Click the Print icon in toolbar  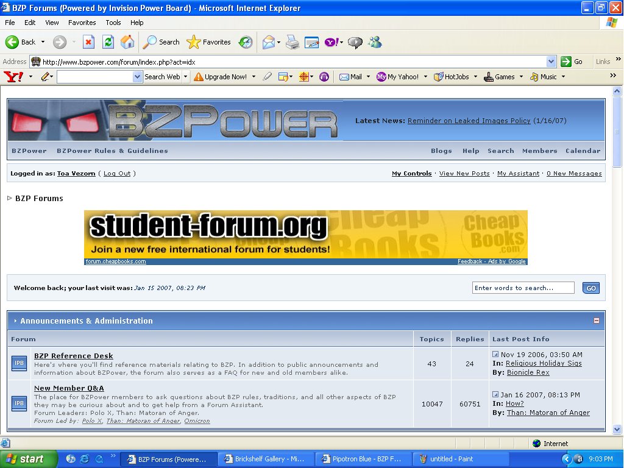click(292, 42)
